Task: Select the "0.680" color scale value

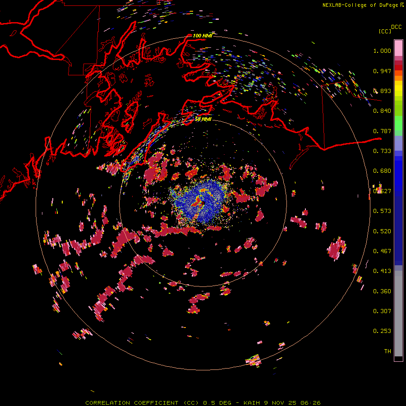Action: coord(382,171)
